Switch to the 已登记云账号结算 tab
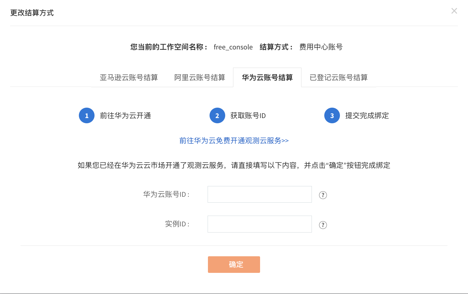The width and height of the screenshot is (468, 294). tap(339, 77)
